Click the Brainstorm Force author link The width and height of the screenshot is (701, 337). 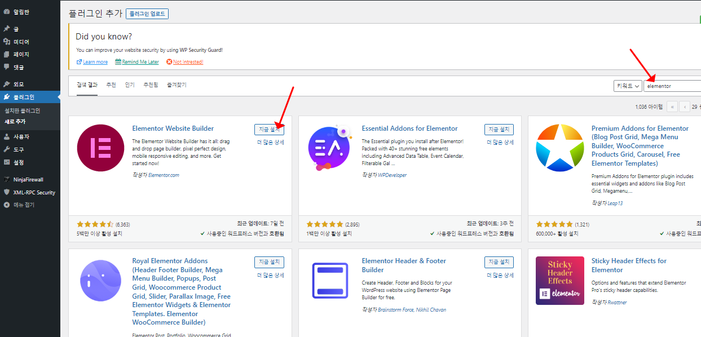click(395, 309)
